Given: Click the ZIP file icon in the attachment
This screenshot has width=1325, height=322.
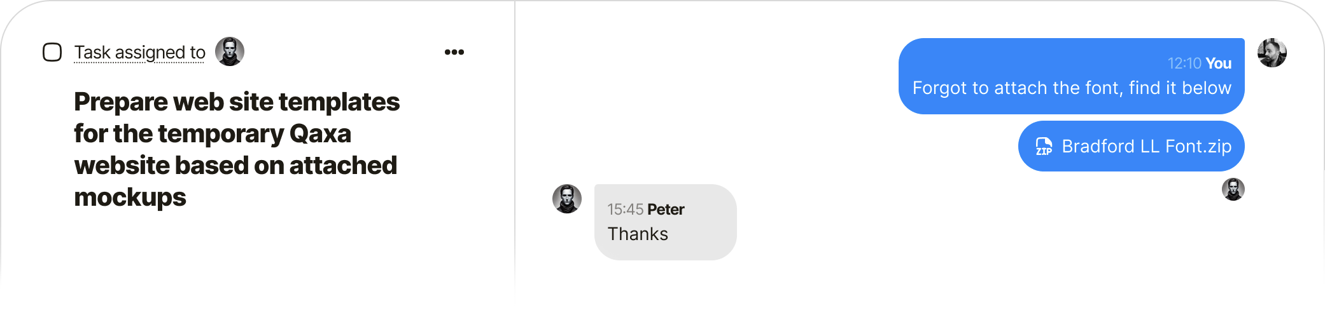Looking at the screenshot, I should pos(1044,147).
